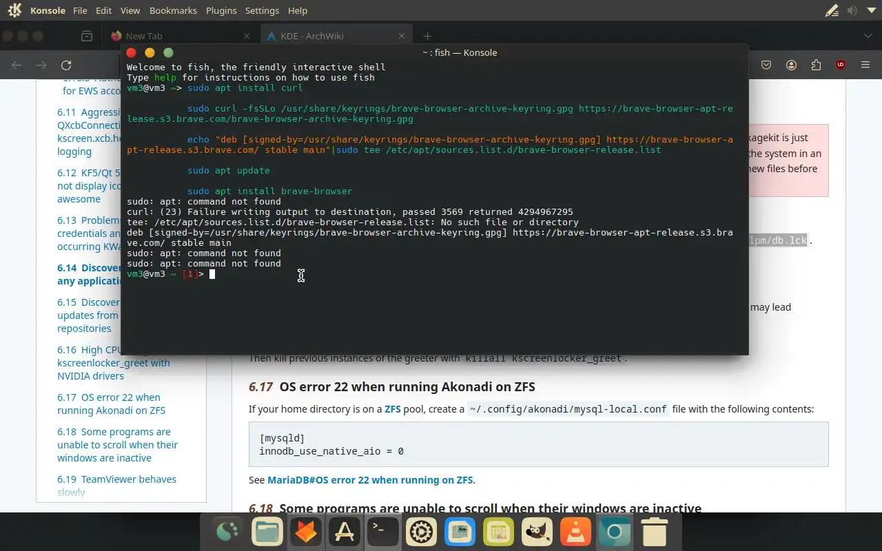
Task: Follow the ZFS link in the article
Action: (x=393, y=409)
